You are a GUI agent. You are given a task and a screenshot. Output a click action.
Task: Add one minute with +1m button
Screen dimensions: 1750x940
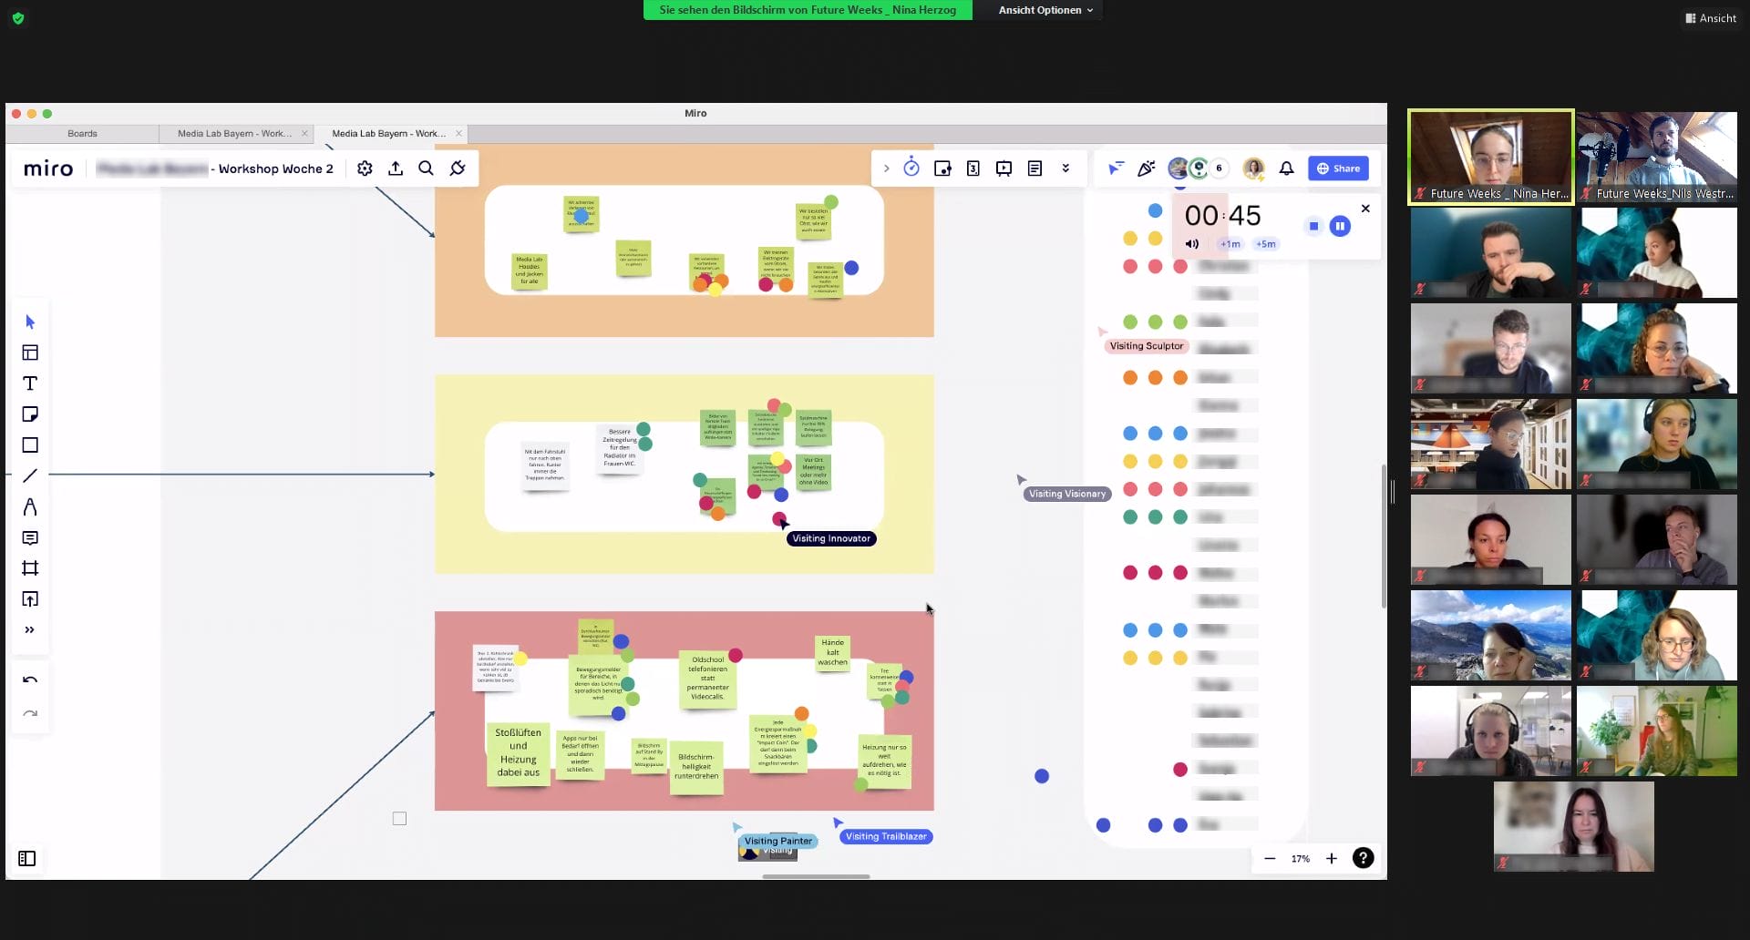click(x=1230, y=244)
